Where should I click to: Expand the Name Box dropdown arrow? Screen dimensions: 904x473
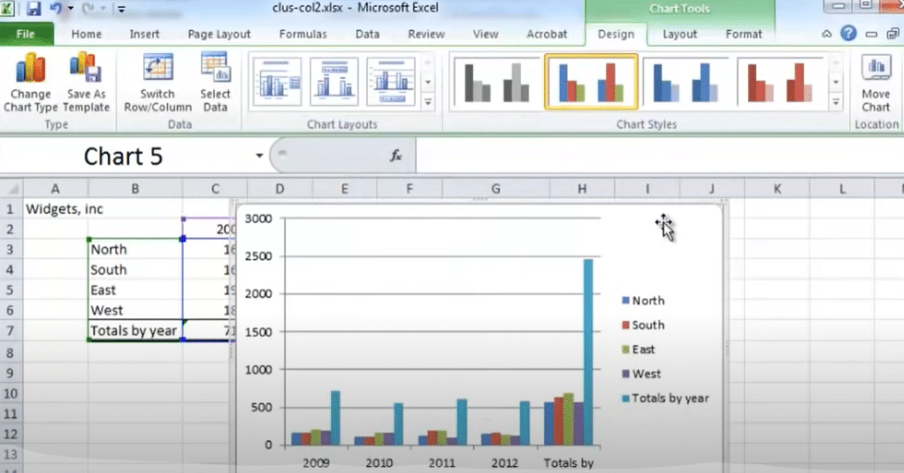click(260, 156)
